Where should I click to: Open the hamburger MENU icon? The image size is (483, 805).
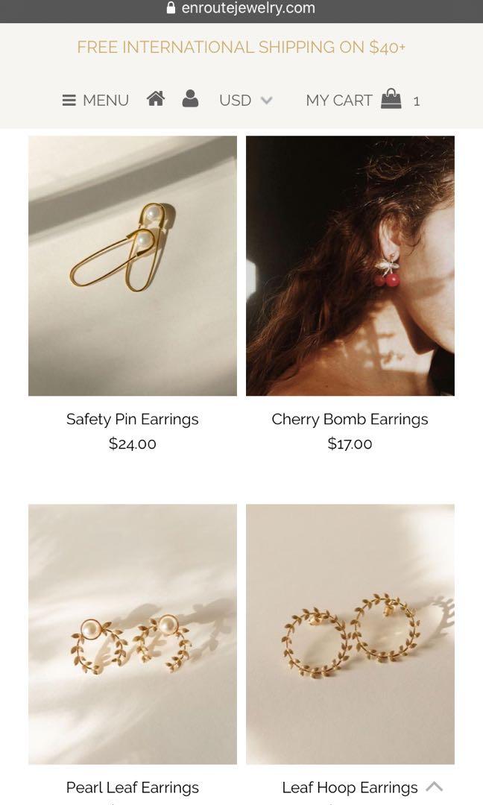(x=69, y=100)
